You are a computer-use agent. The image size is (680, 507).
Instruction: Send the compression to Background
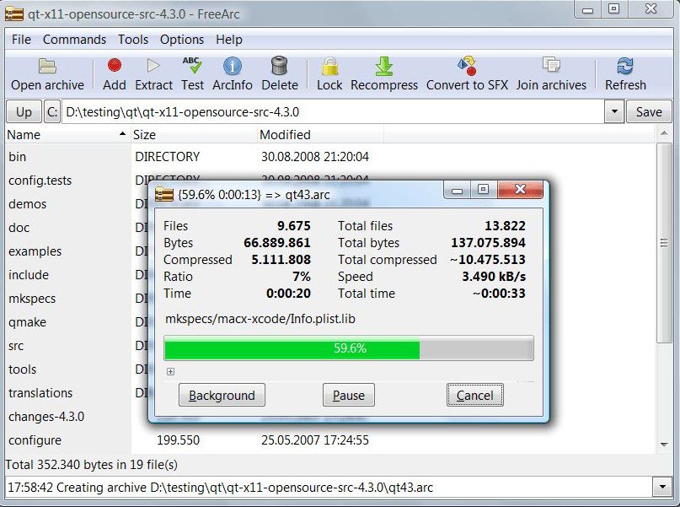[222, 395]
